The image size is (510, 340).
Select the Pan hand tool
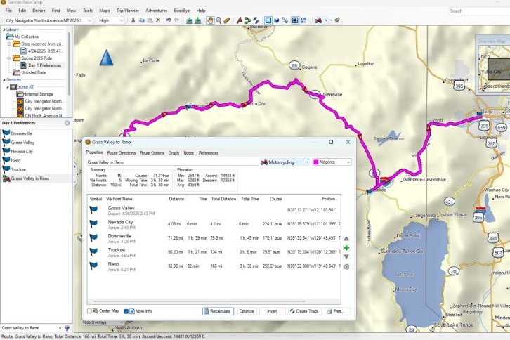210,20
